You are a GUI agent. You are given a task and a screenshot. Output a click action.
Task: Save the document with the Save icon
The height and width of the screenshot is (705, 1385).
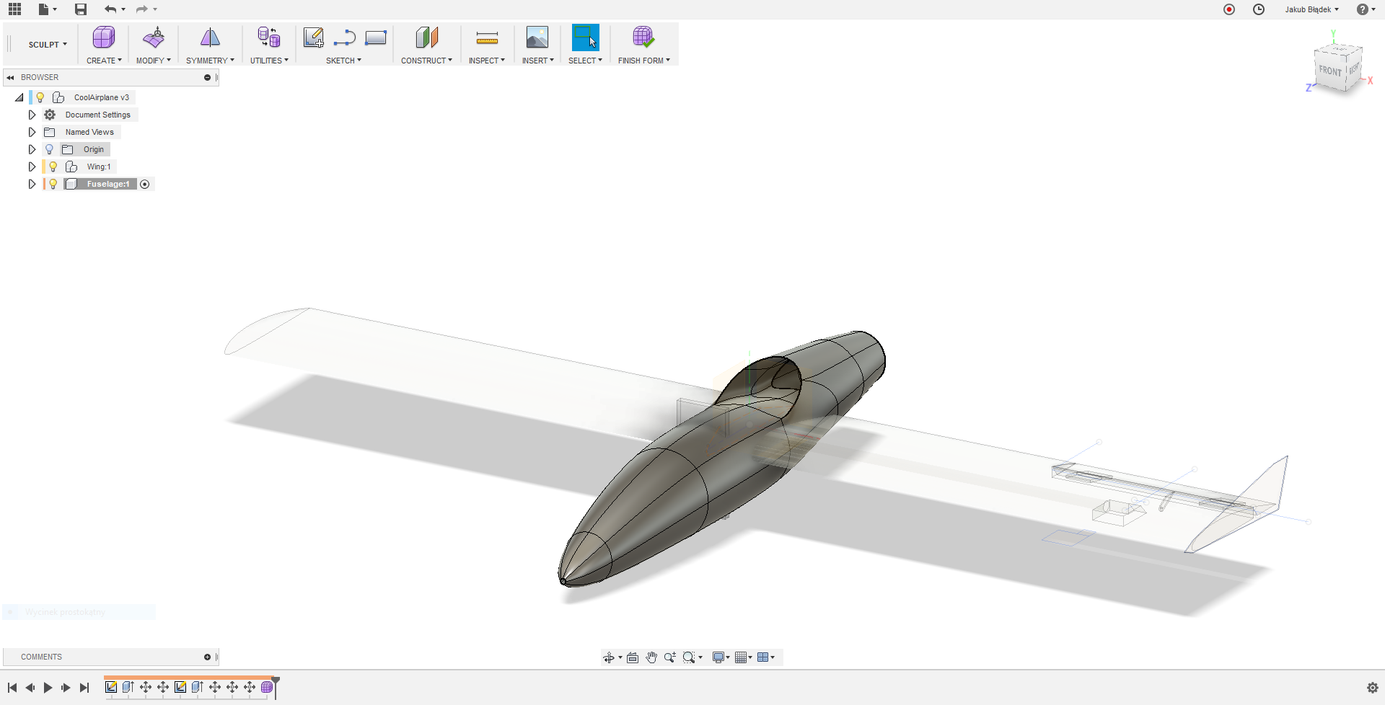[x=81, y=9]
